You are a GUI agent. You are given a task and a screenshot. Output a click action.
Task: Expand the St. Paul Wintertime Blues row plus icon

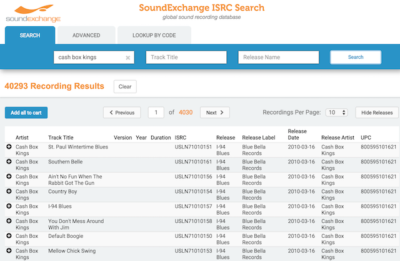[9, 146]
